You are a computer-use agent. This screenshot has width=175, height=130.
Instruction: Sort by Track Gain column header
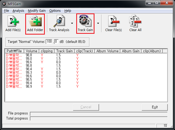(64, 51)
